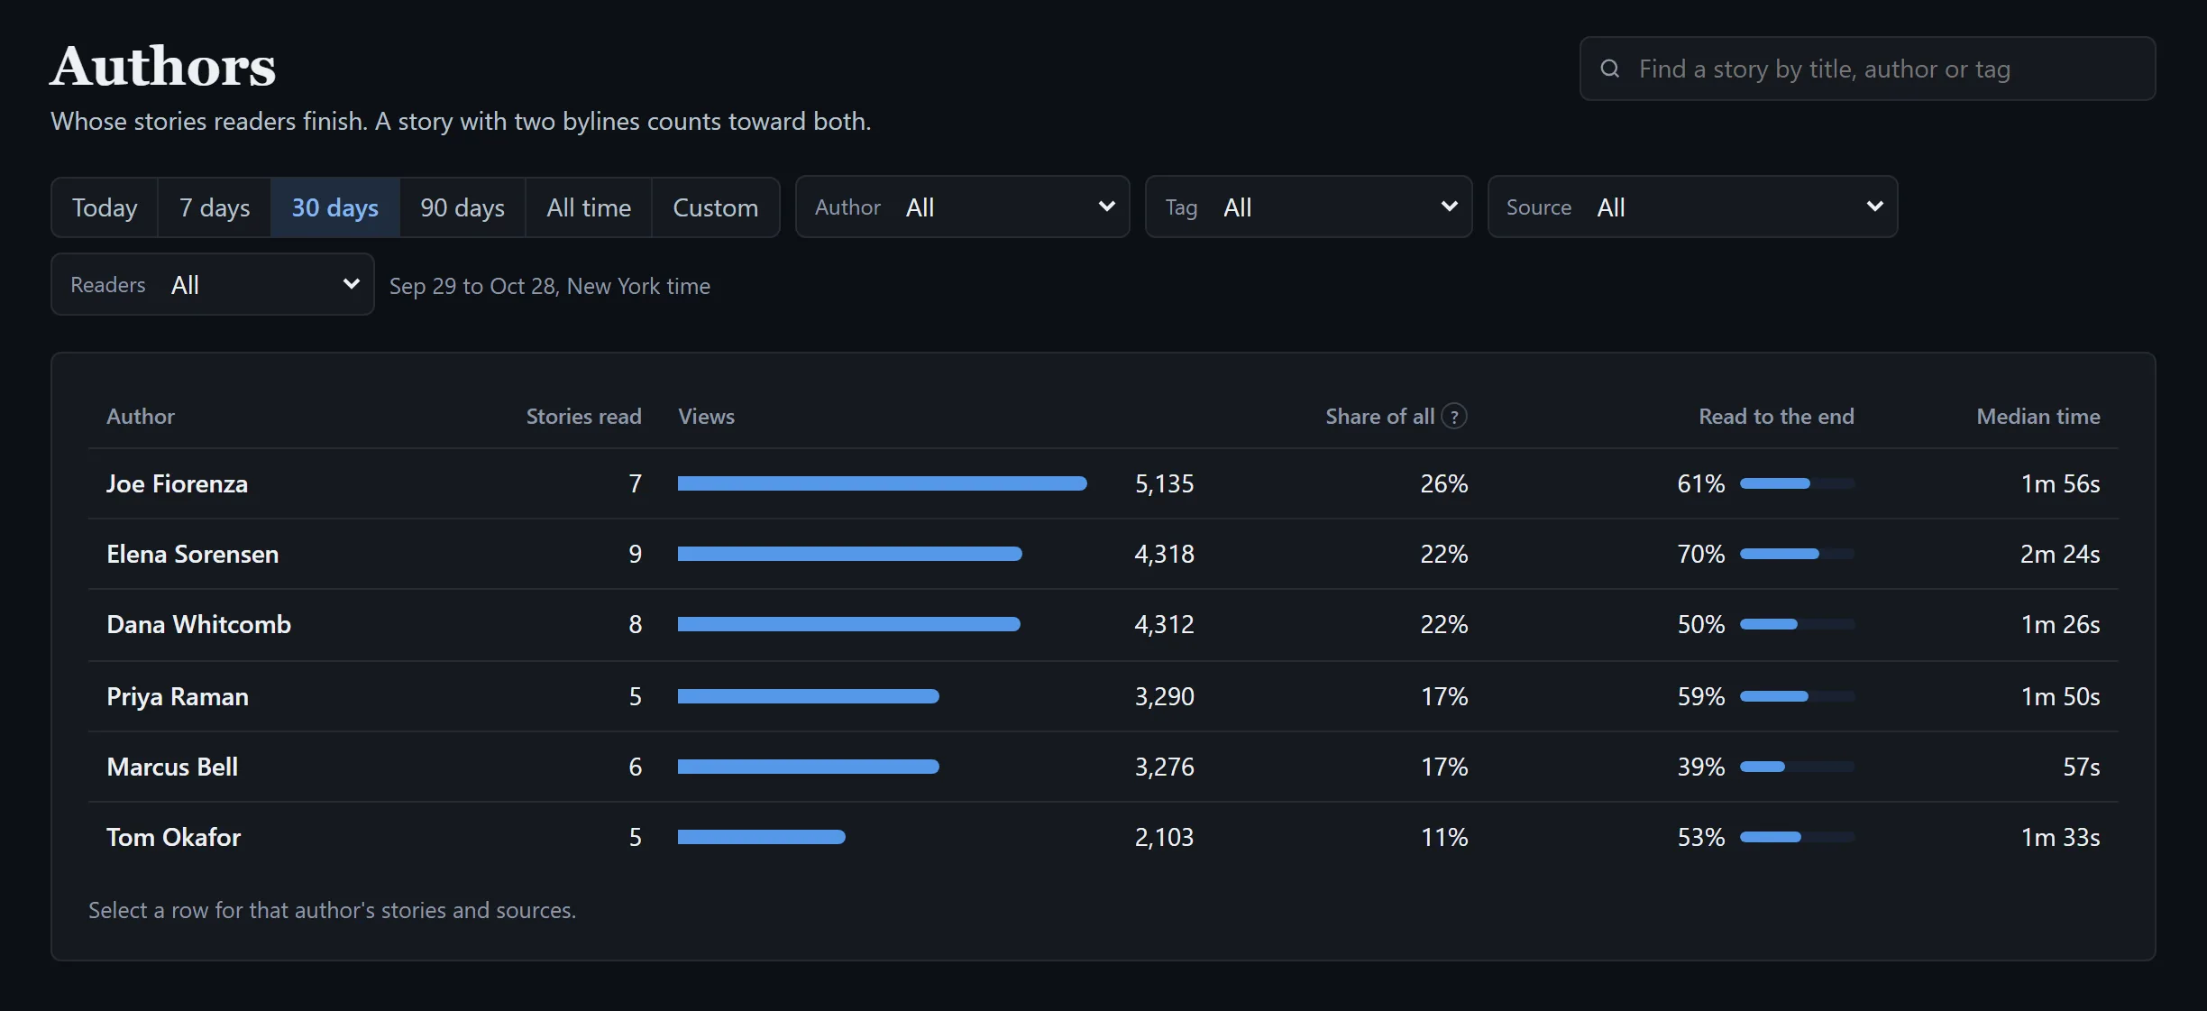Click the 5,135 views value

click(1164, 483)
